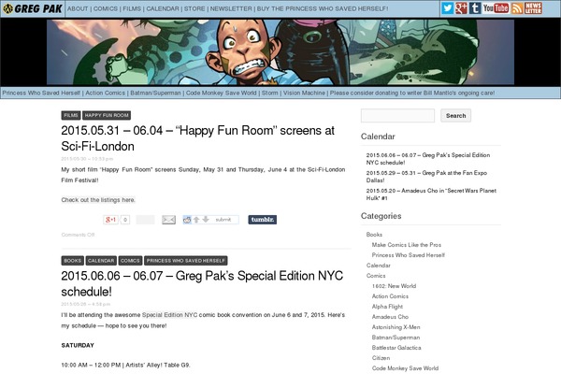
Task: Click the Greg Pak site logo
Action: click(33, 8)
